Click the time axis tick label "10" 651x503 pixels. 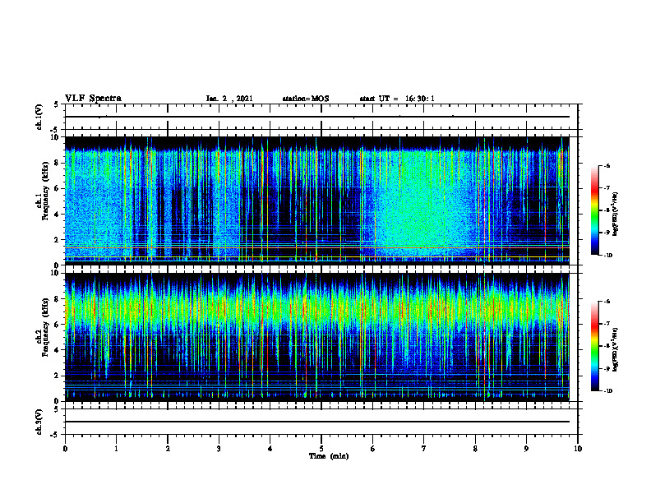tap(578, 449)
